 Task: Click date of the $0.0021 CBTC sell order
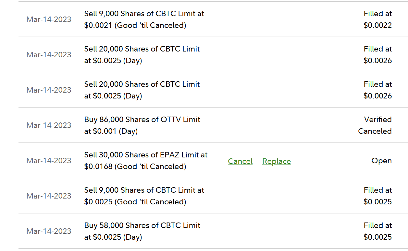pos(49,19)
